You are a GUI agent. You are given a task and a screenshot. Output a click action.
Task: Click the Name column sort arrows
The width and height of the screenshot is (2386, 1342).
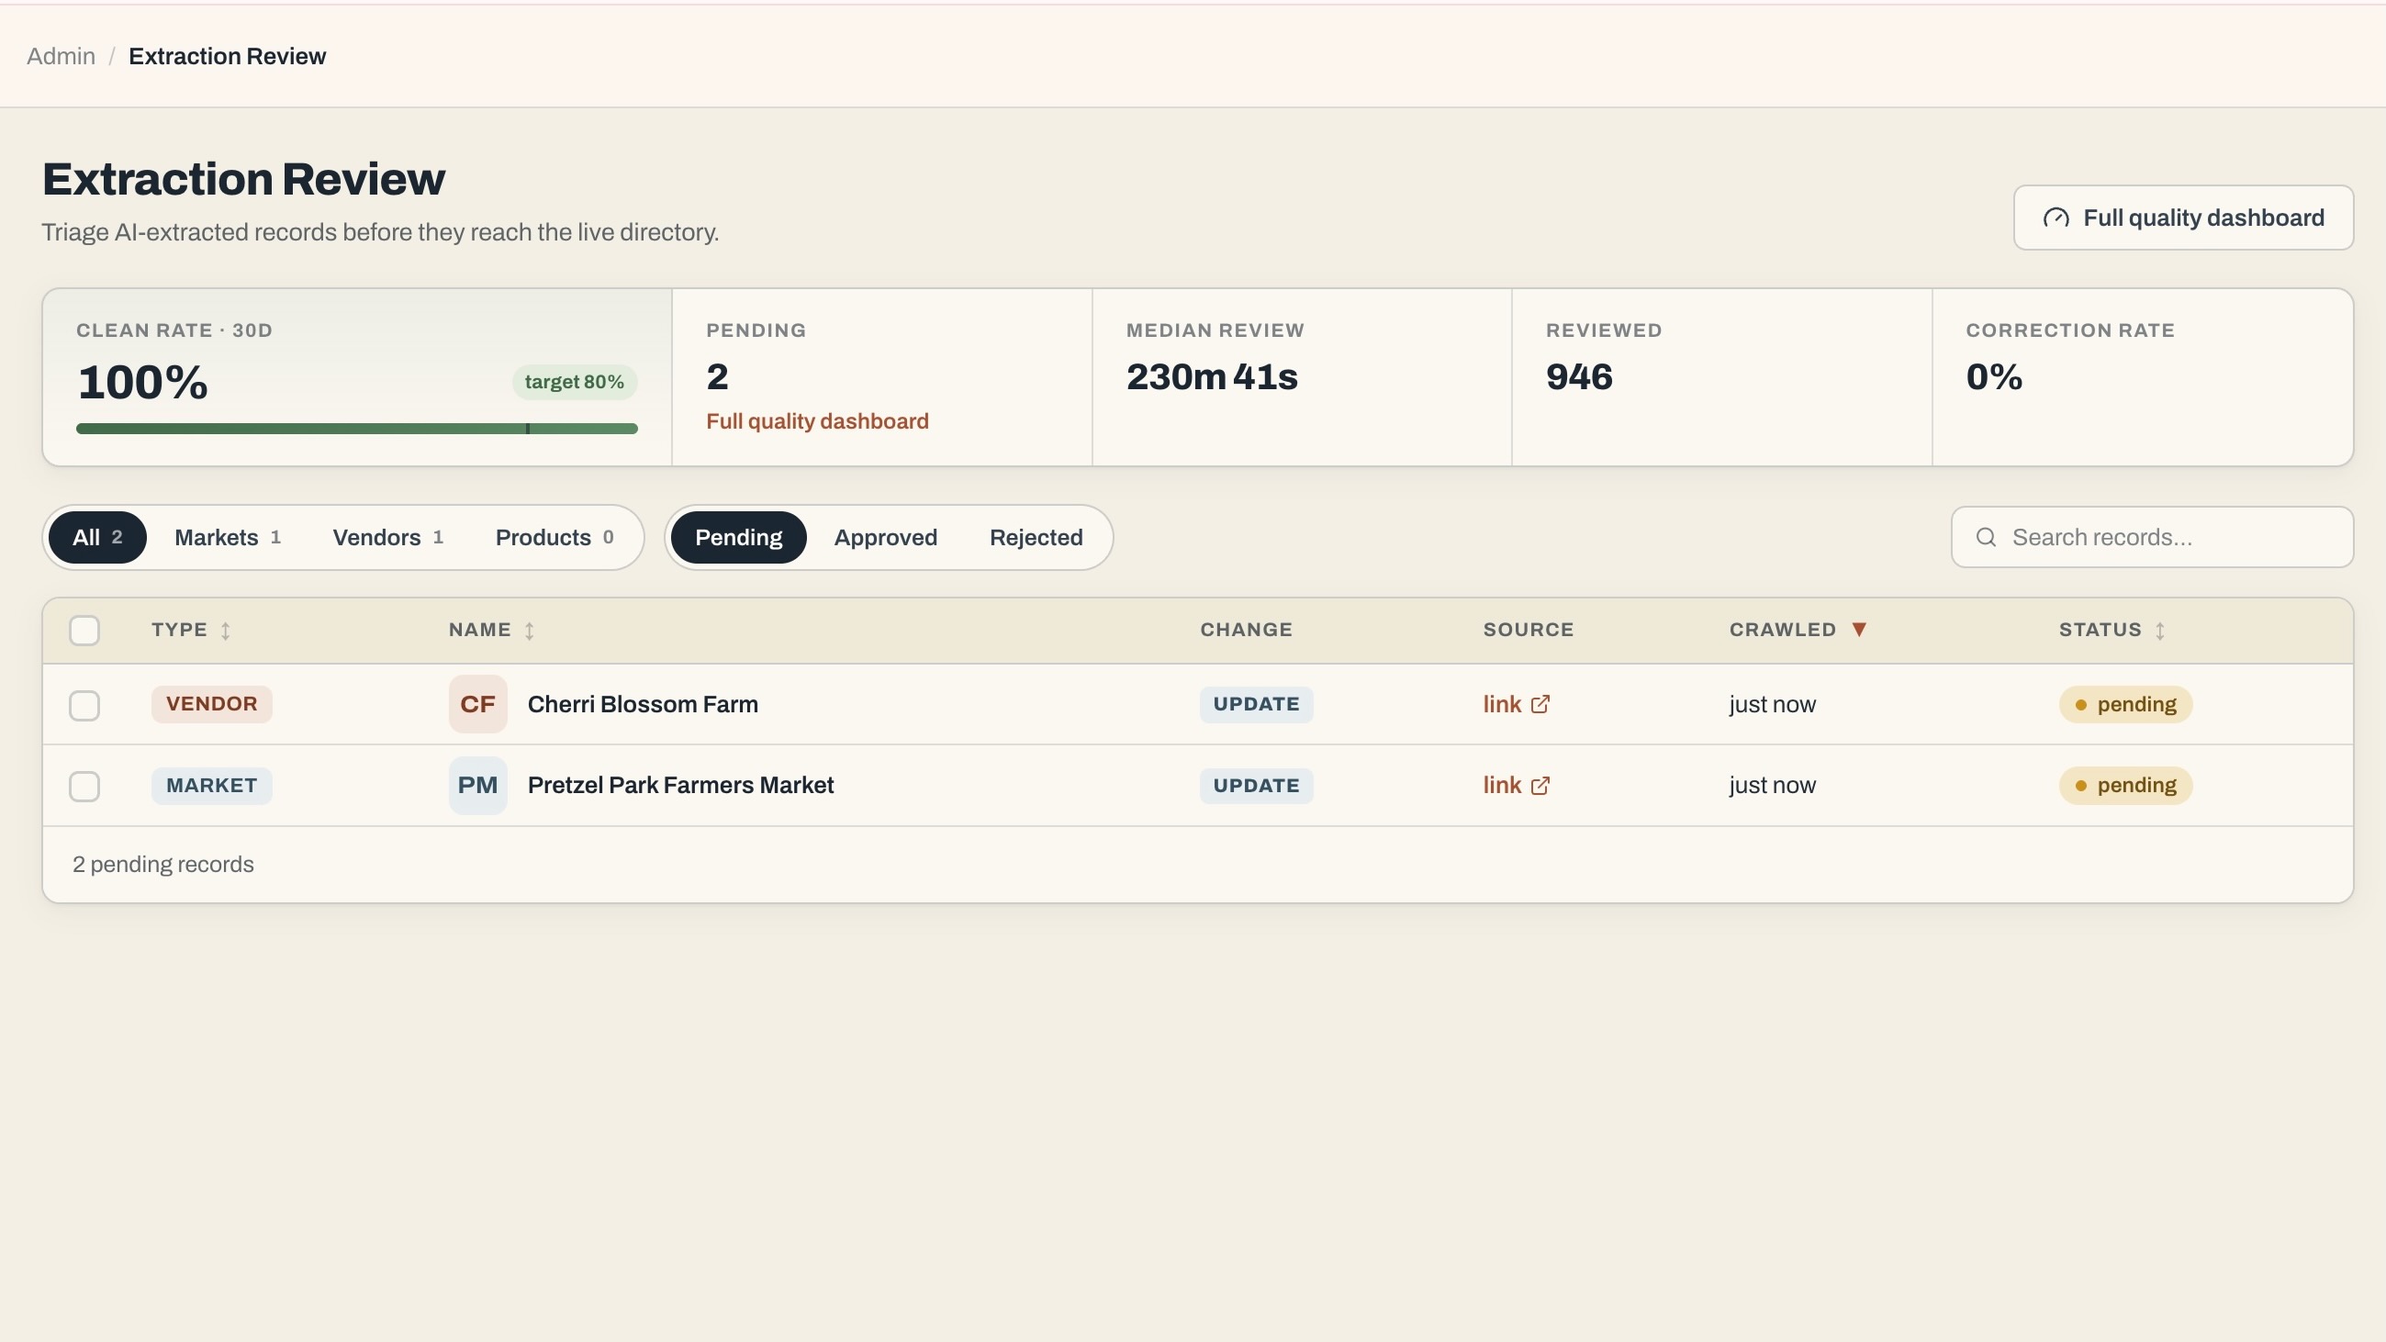point(529,631)
